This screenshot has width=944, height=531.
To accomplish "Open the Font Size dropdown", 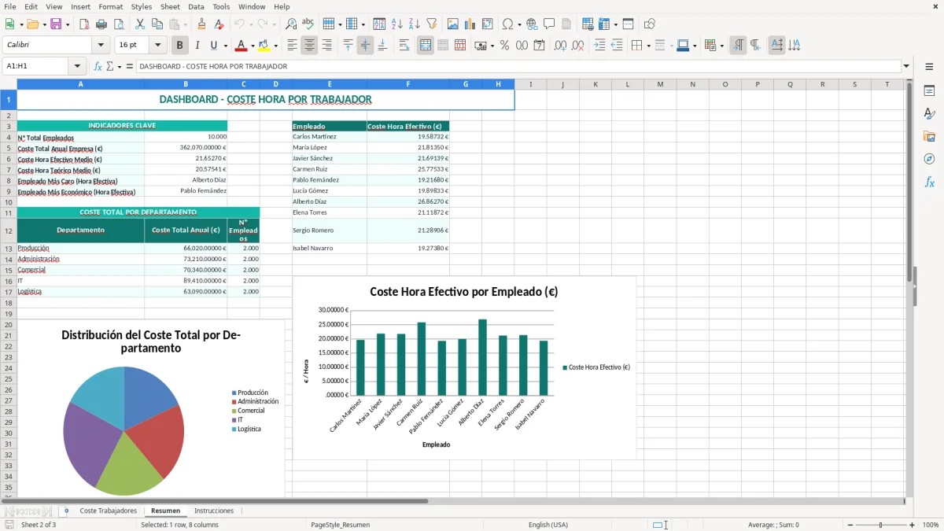I will tap(157, 46).
